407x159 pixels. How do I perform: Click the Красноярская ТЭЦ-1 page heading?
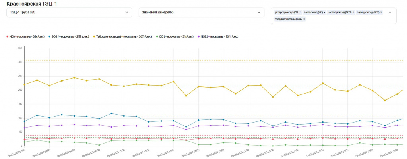coord(31,3)
